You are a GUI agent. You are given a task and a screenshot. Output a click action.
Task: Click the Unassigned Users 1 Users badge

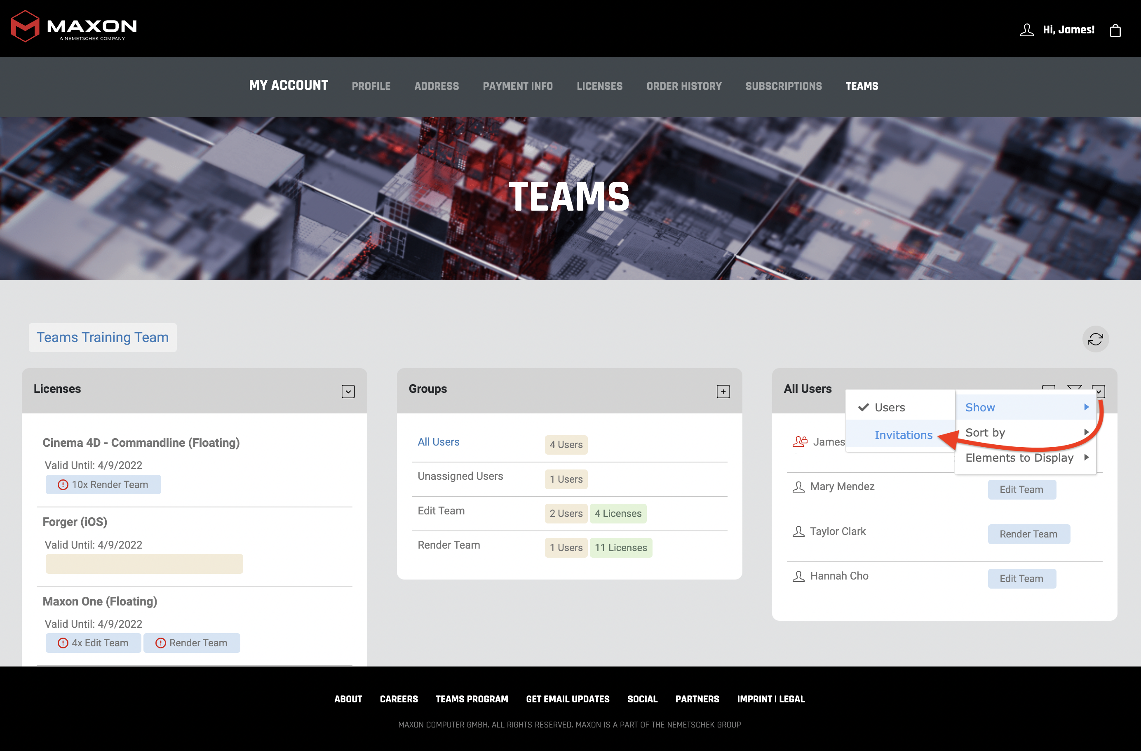pos(566,479)
